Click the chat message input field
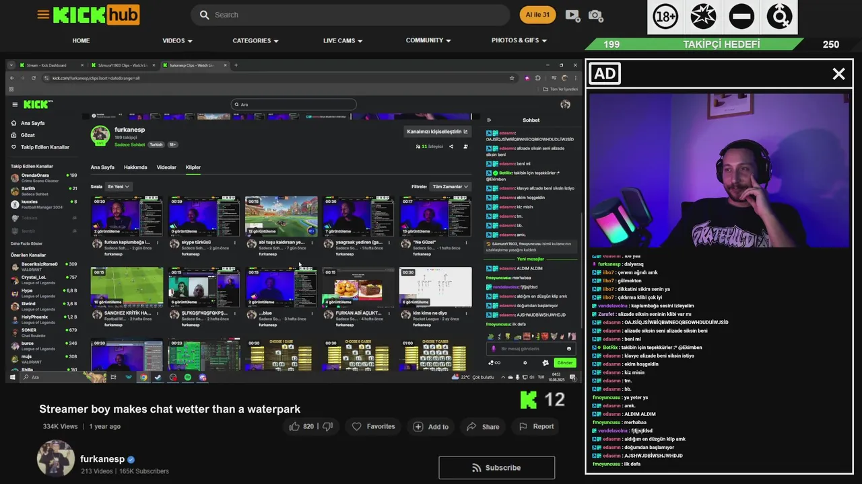Screen dimensions: 862x484 [530, 349]
